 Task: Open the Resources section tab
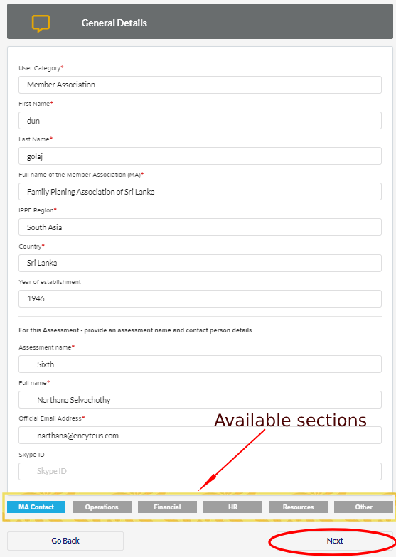tap(298, 507)
